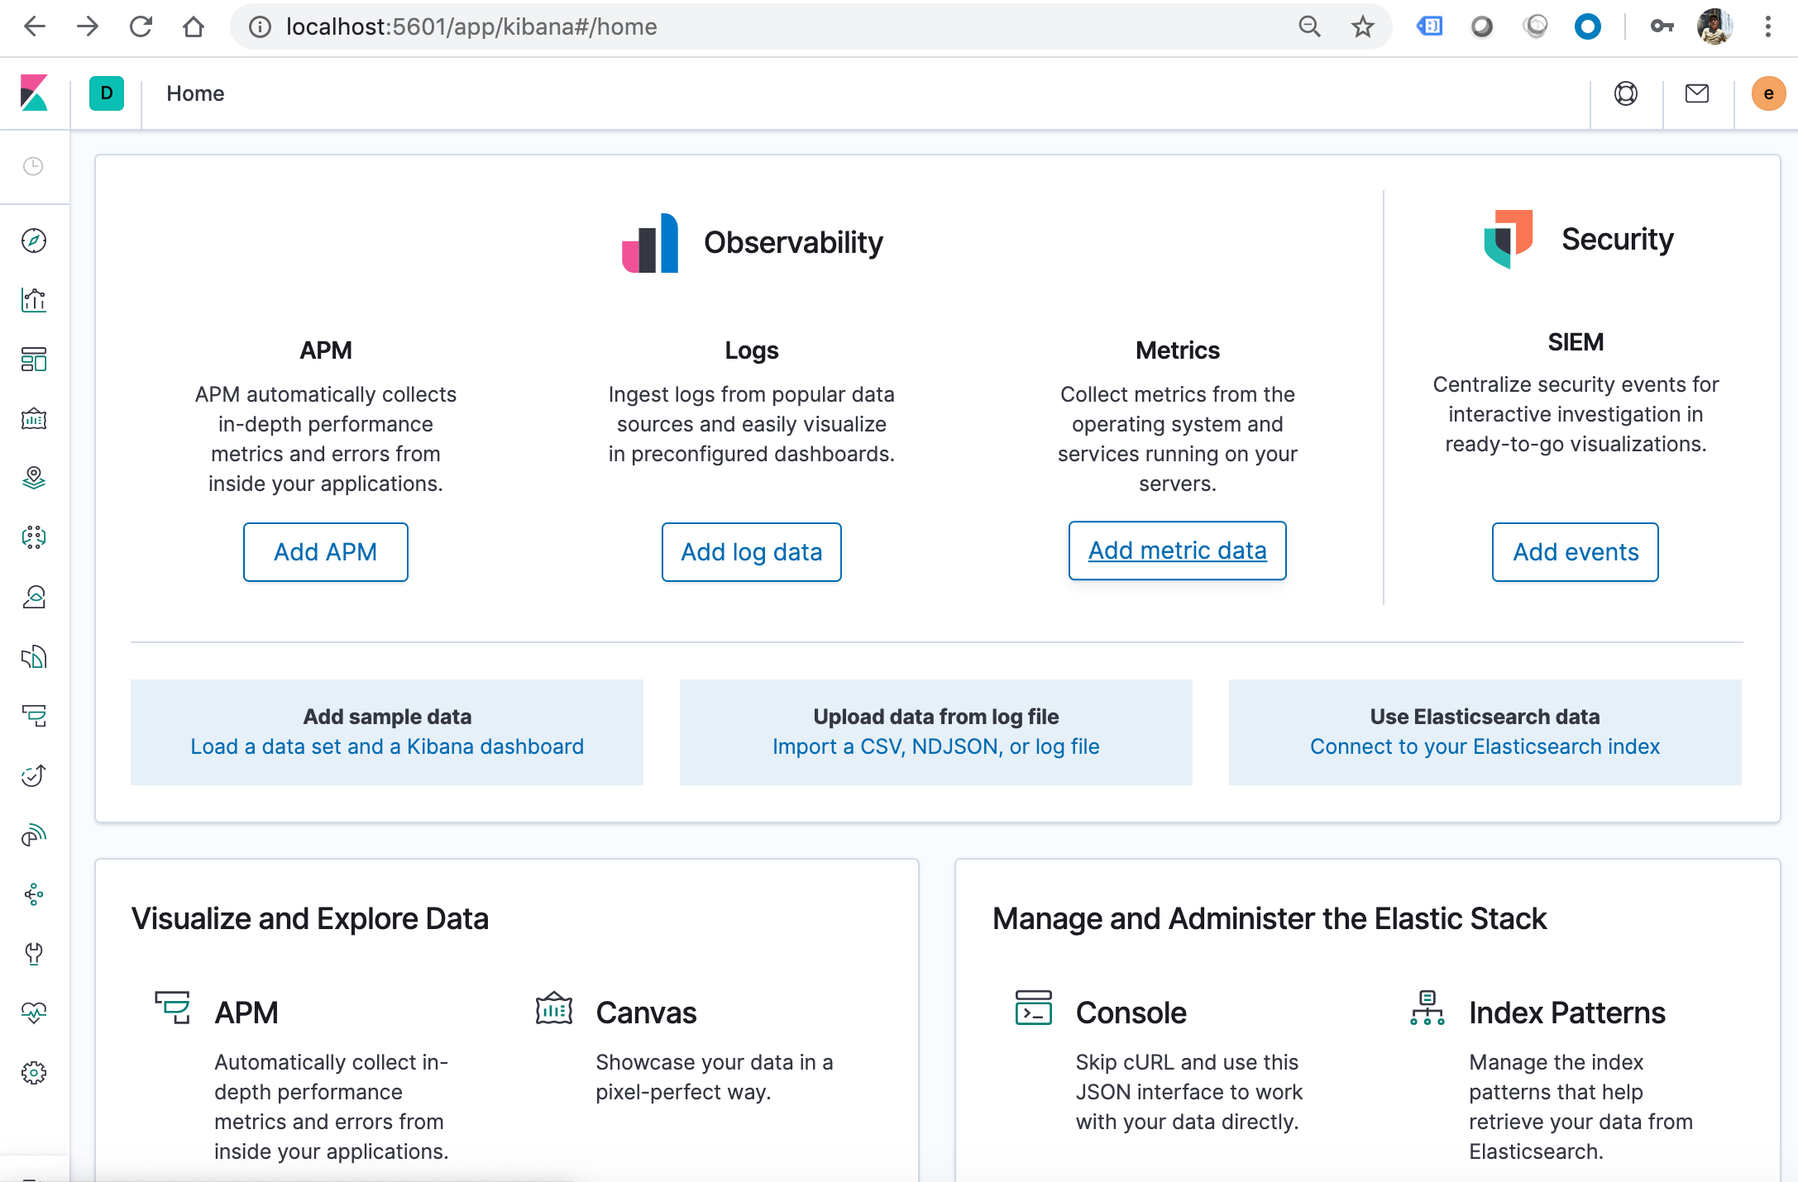Open Dashboard icon in sidebar

point(34,360)
